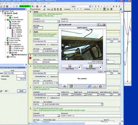Click the trash icon in QuickCam footer
This screenshot has height=125, width=138.
[100, 86]
